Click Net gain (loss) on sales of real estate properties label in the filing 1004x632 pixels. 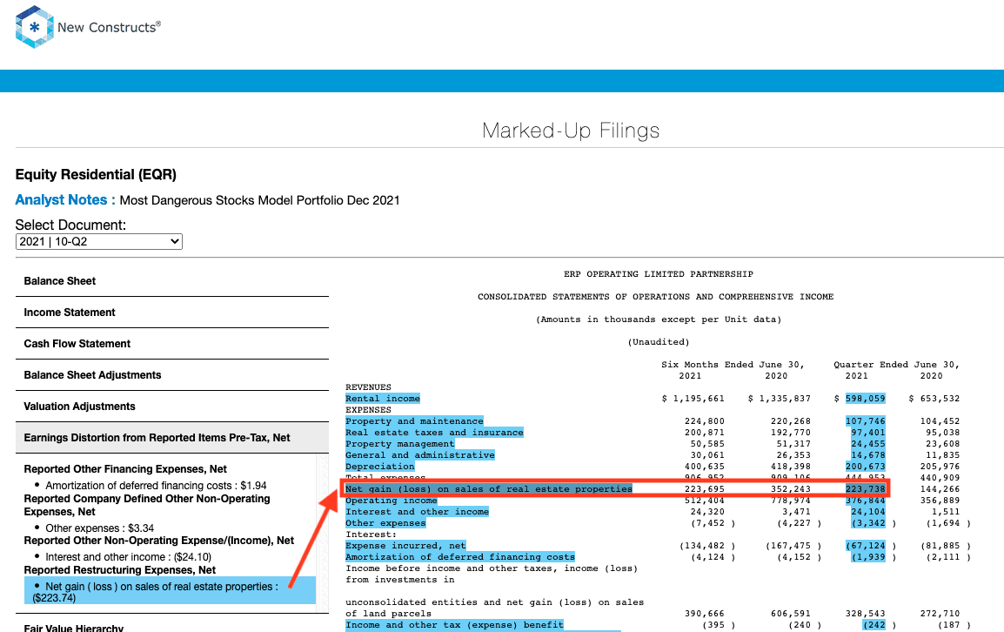click(x=489, y=489)
